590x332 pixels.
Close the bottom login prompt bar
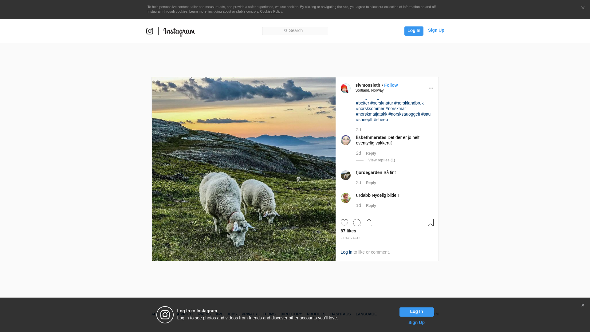pos(583,305)
